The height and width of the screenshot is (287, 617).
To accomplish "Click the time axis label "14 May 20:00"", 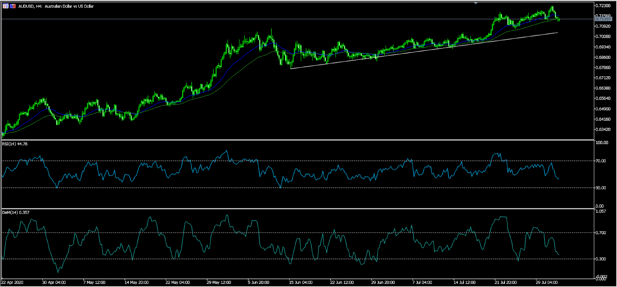I will (x=137, y=282).
